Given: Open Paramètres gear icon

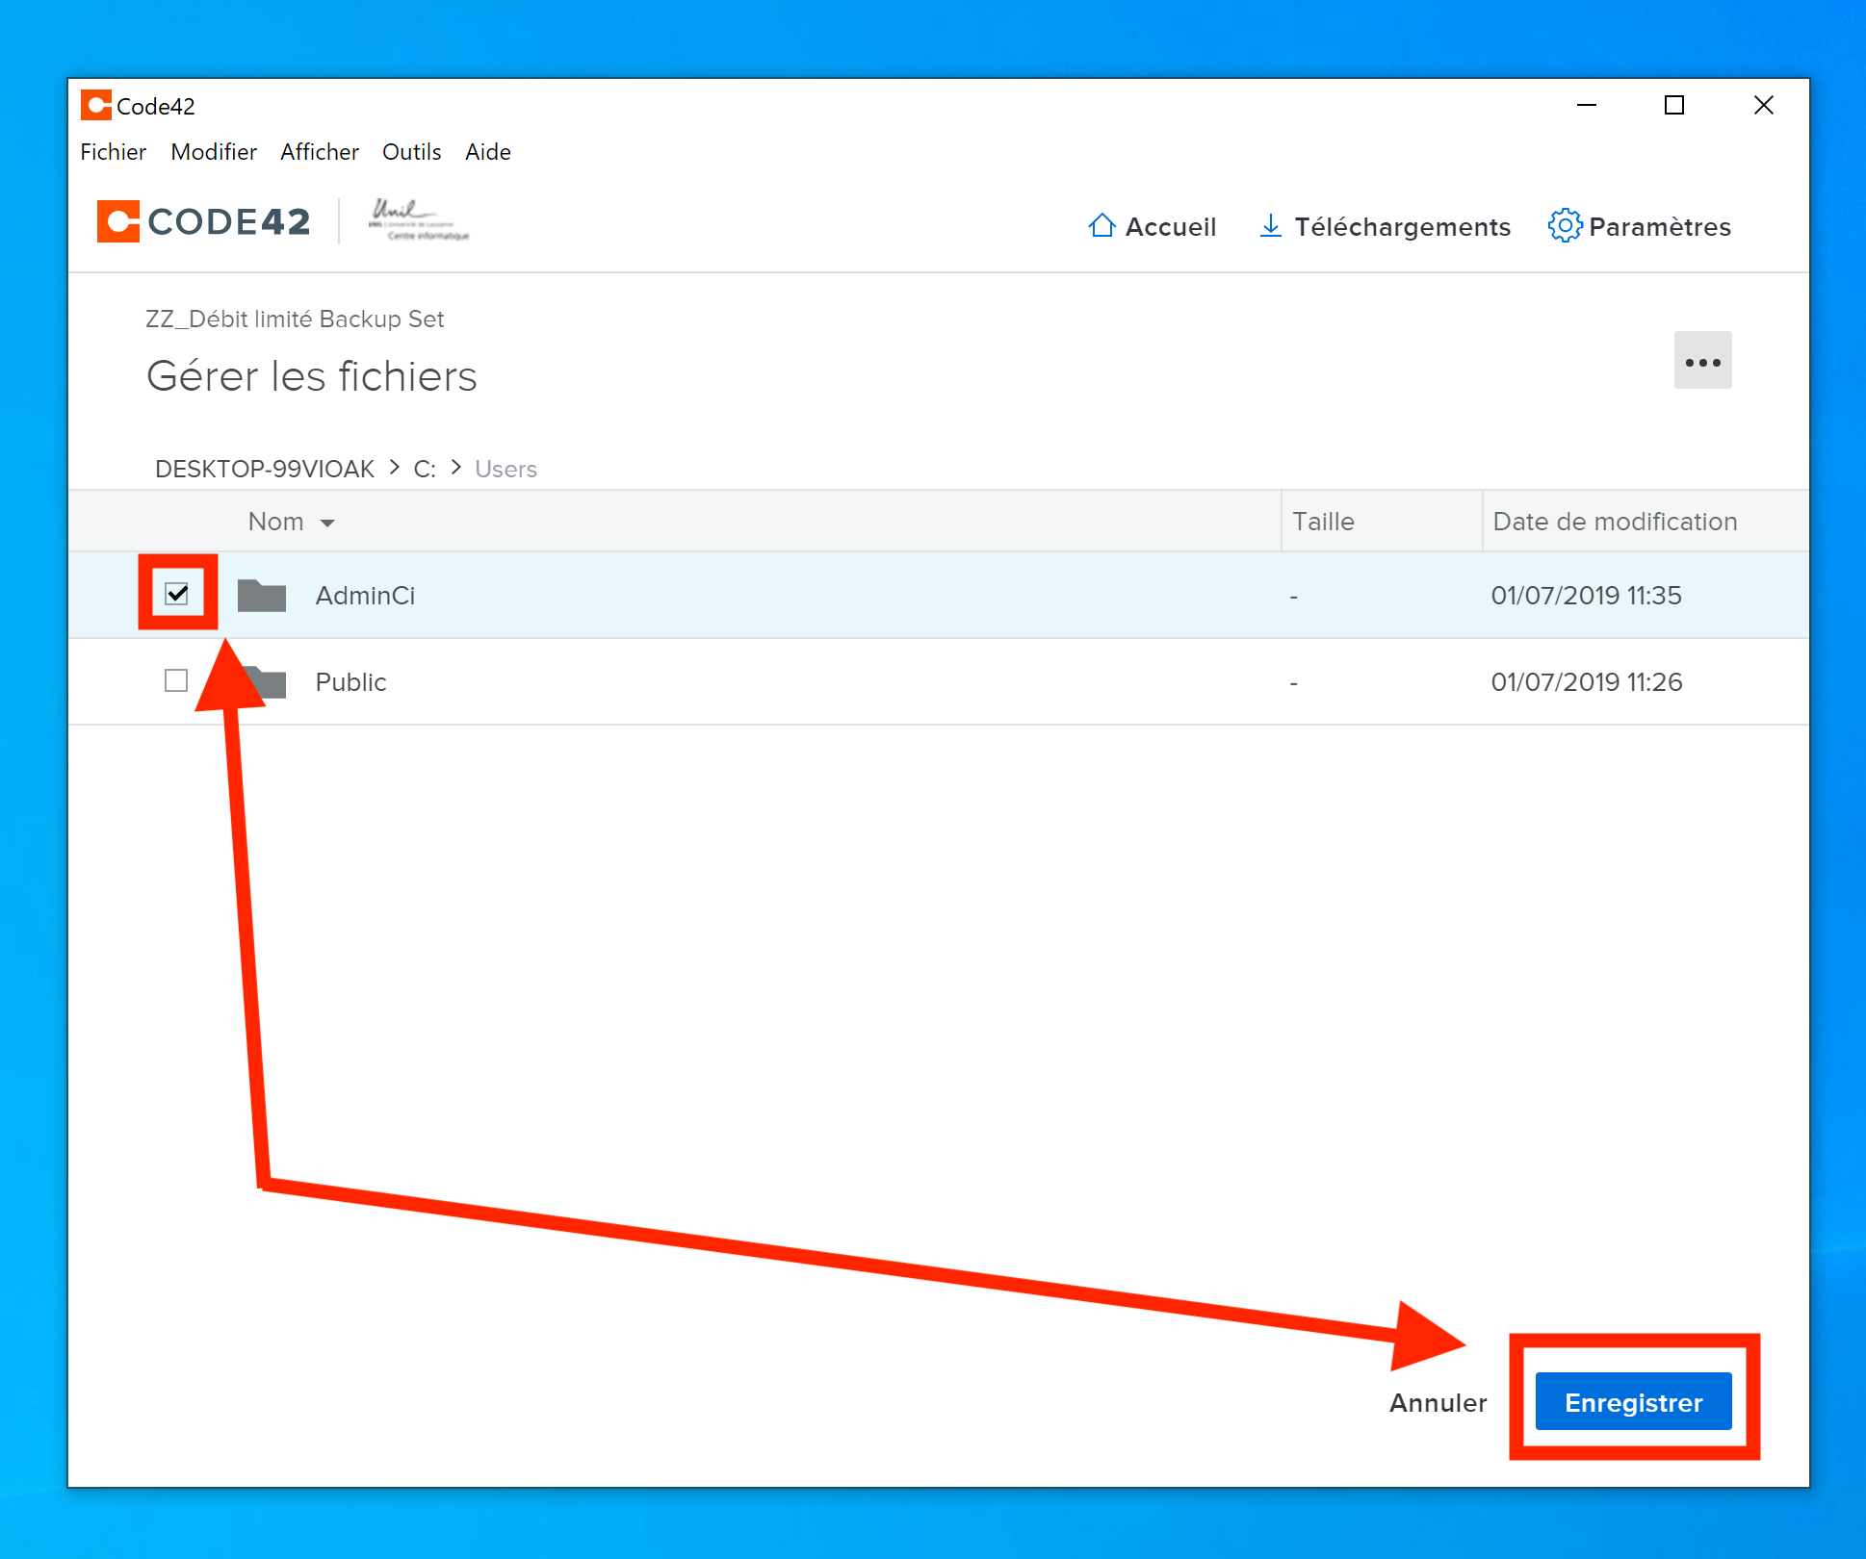Looking at the screenshot, I should (x=1564, y=226).
